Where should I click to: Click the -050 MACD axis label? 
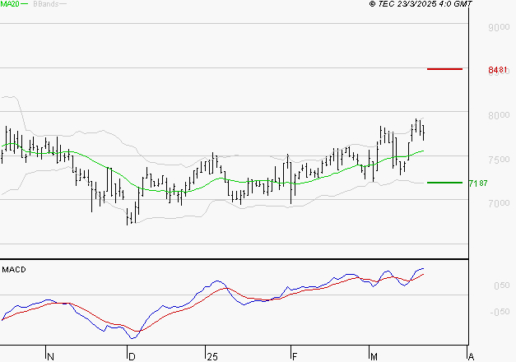[500, 312]
